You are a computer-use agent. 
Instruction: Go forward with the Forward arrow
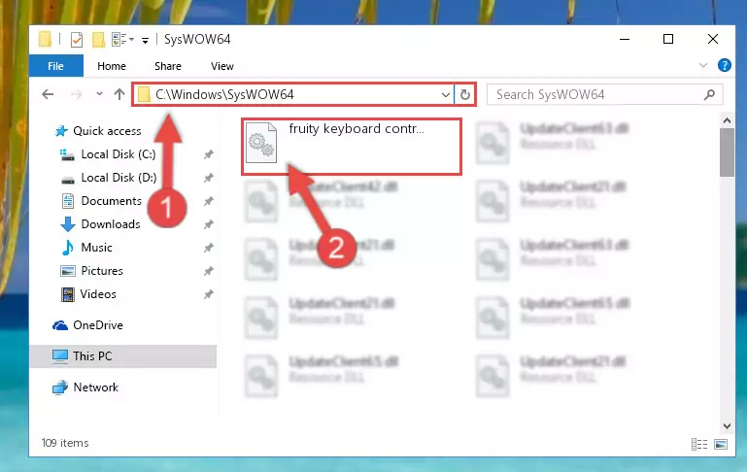(x=76, y=94)
